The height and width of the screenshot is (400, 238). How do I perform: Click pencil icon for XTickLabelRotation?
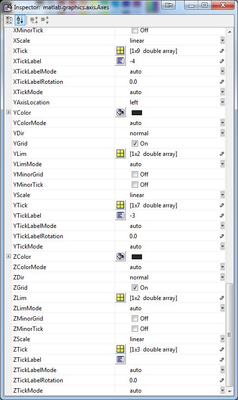coord(222,82)
